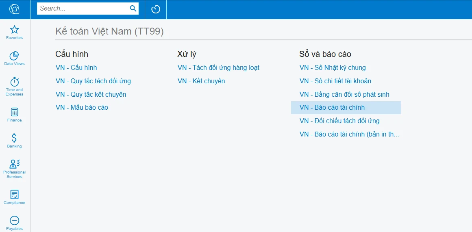The image size is (472, 232).
Task: Open VN - Báo cáo tài chính (bản in)
Action: 350,134
